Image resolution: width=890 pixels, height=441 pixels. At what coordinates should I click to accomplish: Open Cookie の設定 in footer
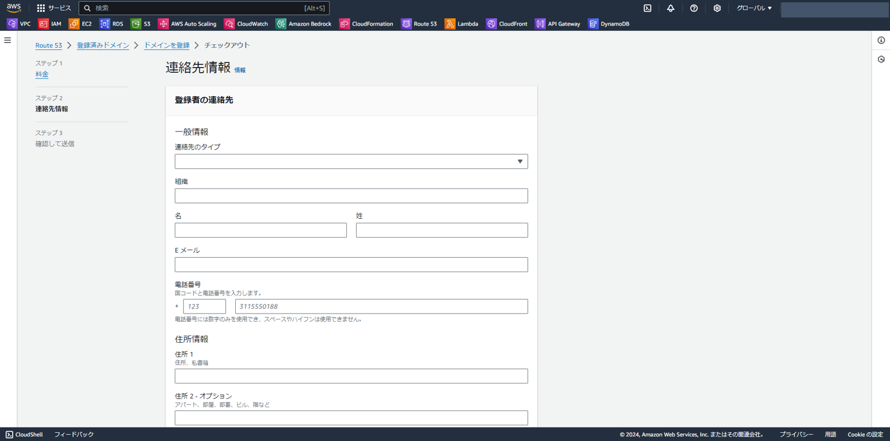[x=866, y=435]
